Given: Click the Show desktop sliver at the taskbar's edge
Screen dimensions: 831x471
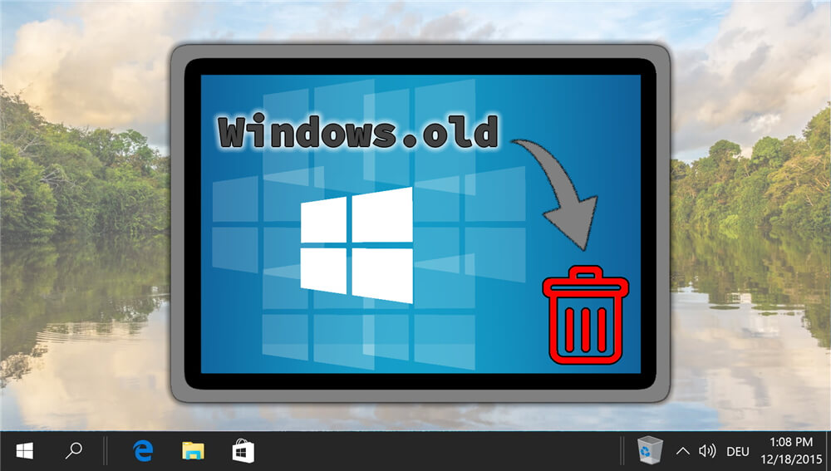Looking at the screenshot, I should 828,451.
